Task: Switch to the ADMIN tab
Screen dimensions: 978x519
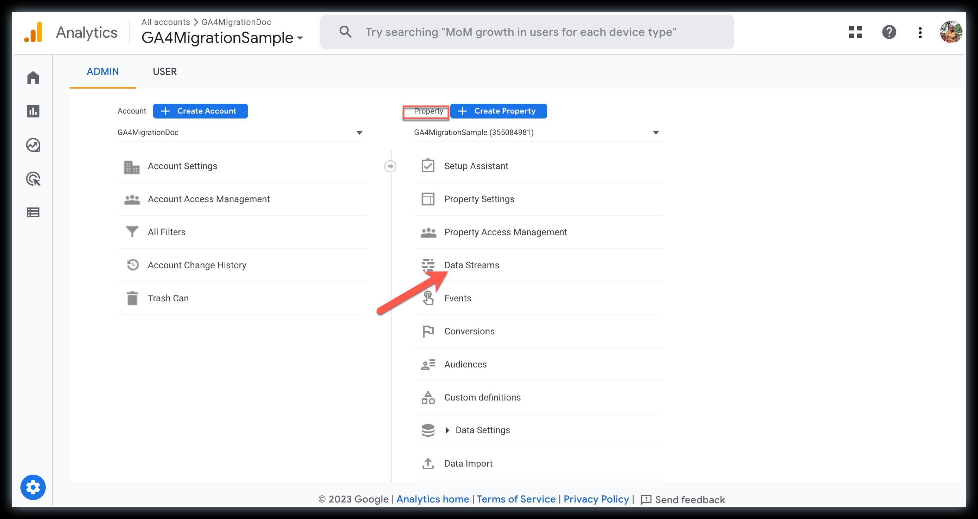Action: [102, 71]
